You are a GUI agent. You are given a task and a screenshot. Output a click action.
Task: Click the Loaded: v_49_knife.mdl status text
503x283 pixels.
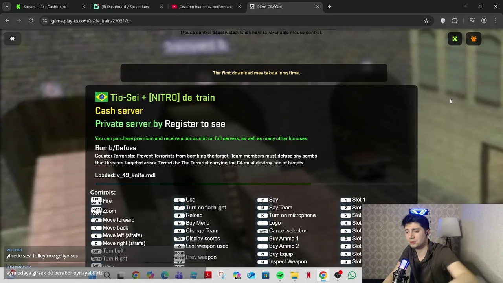[125, 175]
